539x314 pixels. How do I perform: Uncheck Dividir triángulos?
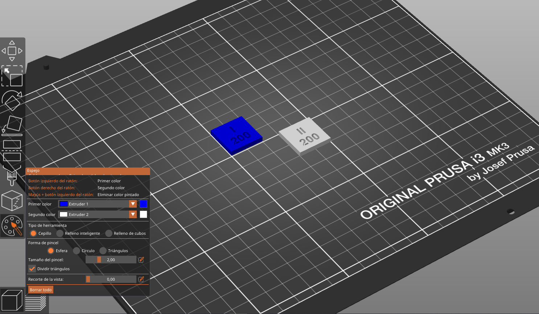click(x=32, y=268)
